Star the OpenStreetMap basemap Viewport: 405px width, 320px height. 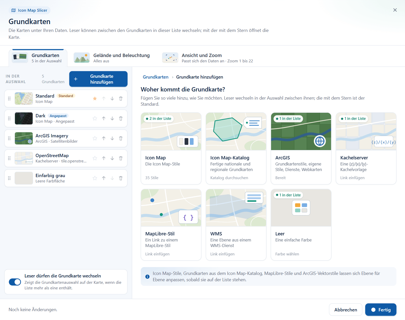pos(95,158)
